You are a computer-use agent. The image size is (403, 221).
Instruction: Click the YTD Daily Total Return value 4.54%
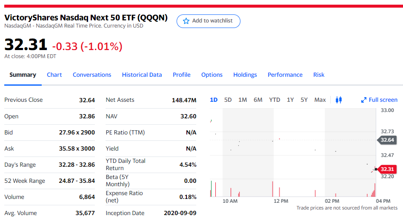pos(188,165)
